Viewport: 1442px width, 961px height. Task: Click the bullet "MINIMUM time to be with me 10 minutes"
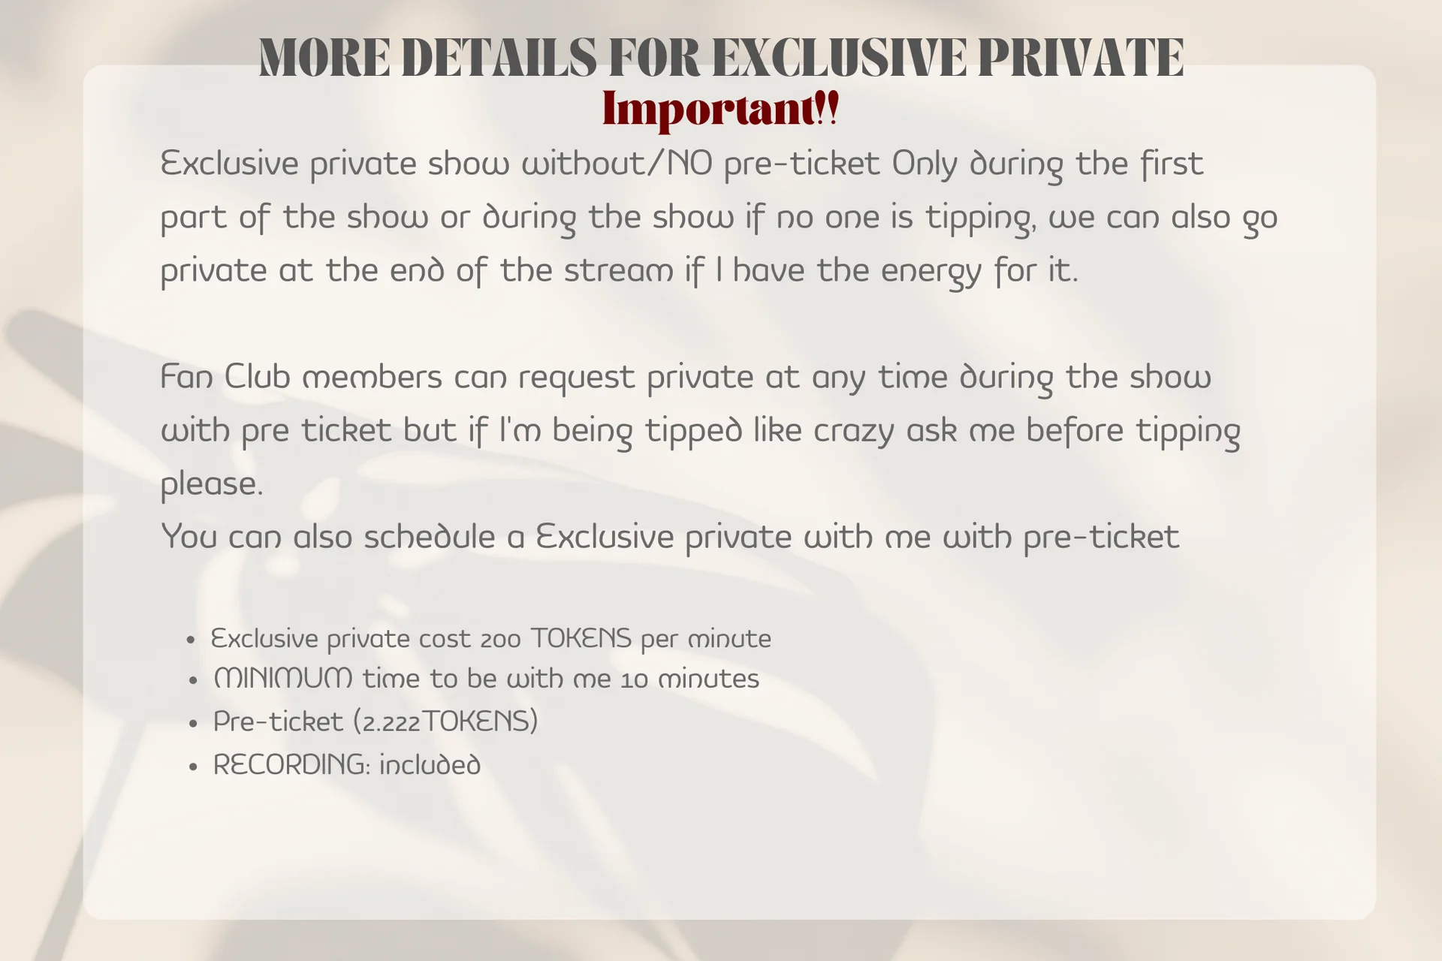[x=486, y=679]
